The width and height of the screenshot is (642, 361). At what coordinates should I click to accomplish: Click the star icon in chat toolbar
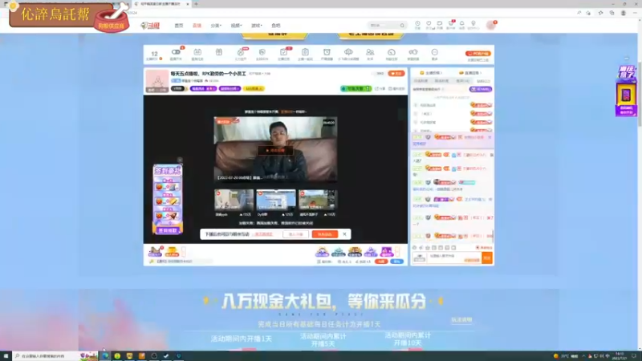click(428, 248)
